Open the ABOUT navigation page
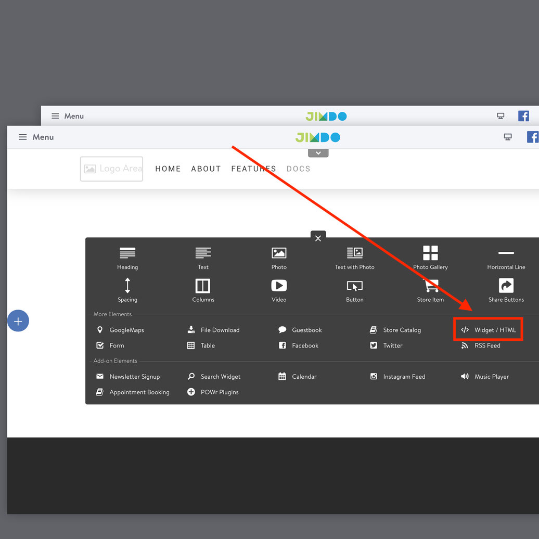The width and height of the screenshot is (539, 539). pyautogui.click(x=206, y=169)
